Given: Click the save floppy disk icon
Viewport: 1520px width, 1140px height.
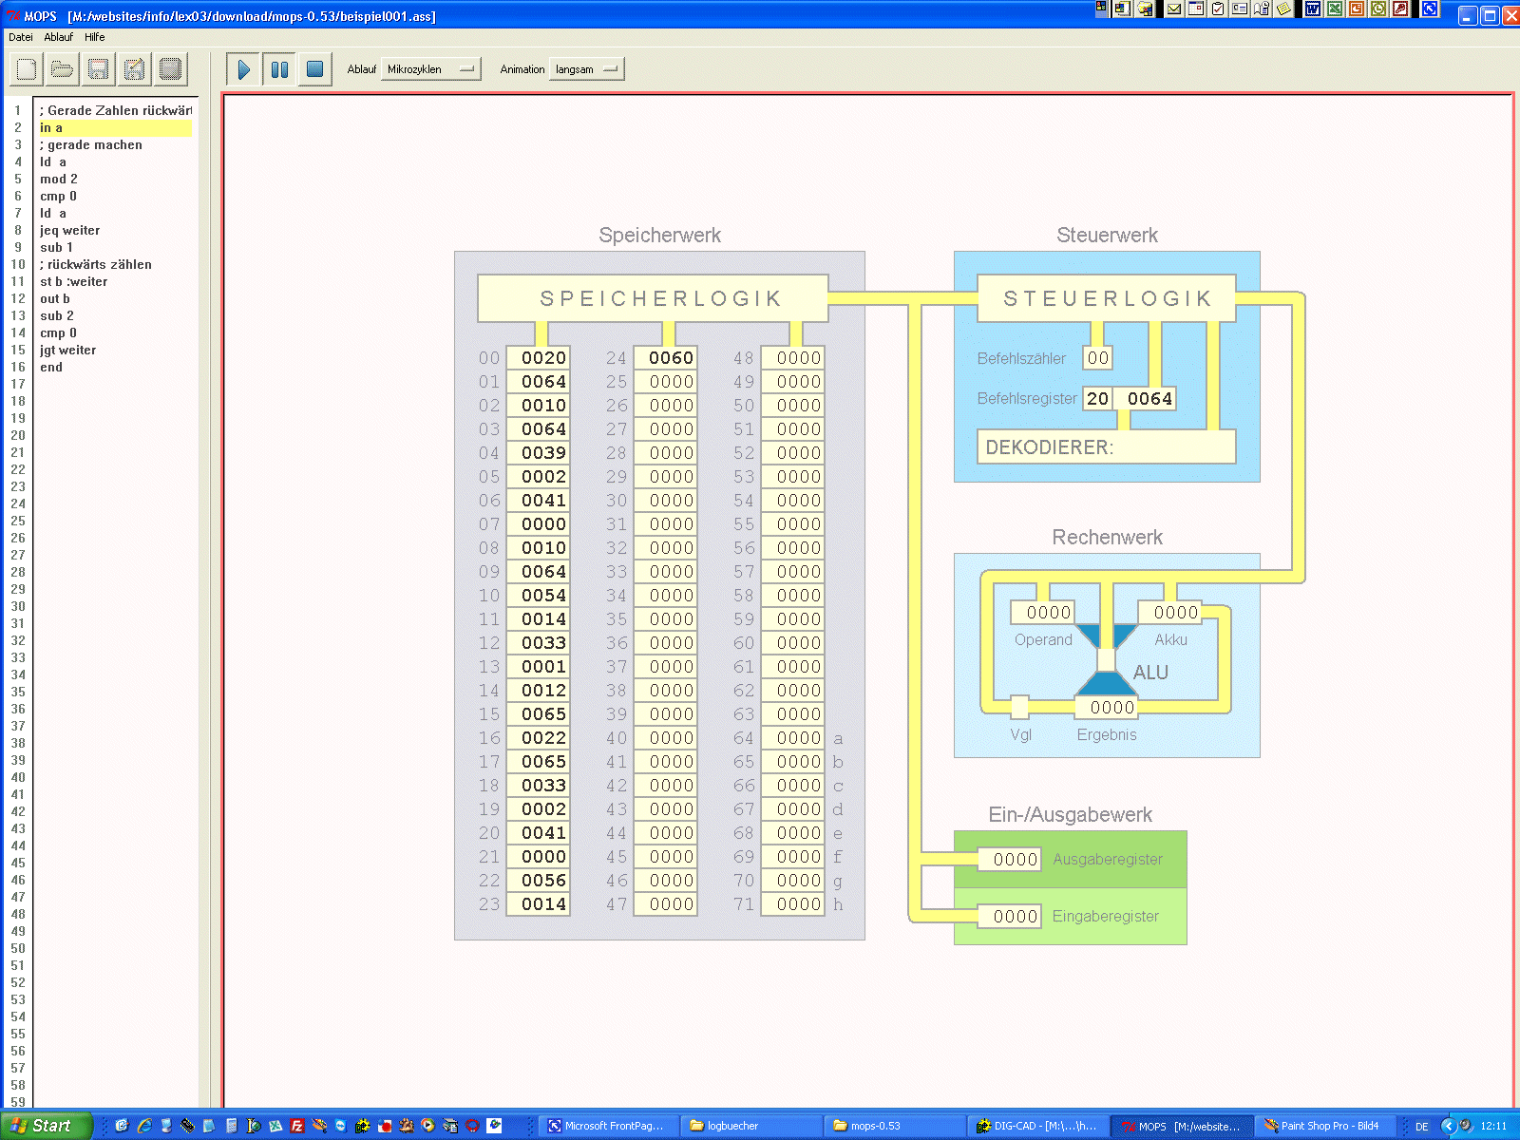Looking at the screenshot, I should [98, 69].
